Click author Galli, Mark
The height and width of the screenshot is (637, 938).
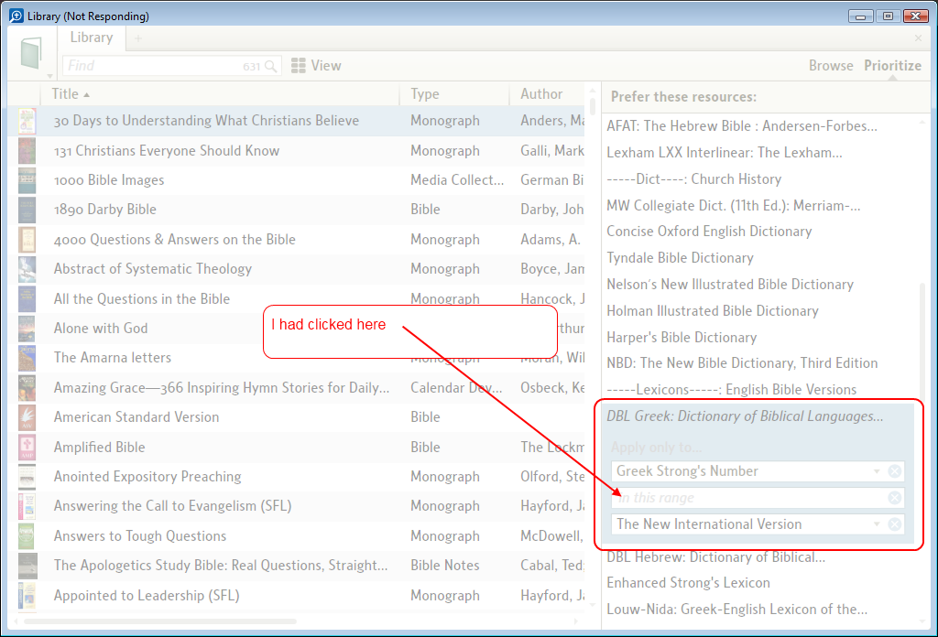coord(552,151)
